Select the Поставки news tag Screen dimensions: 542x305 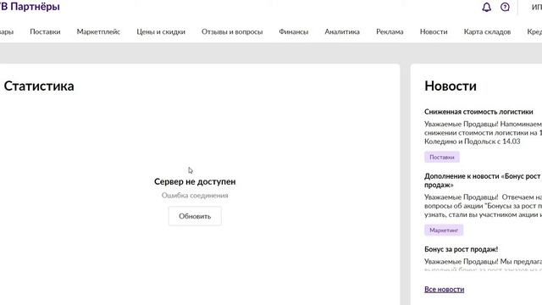coord(442,157)
